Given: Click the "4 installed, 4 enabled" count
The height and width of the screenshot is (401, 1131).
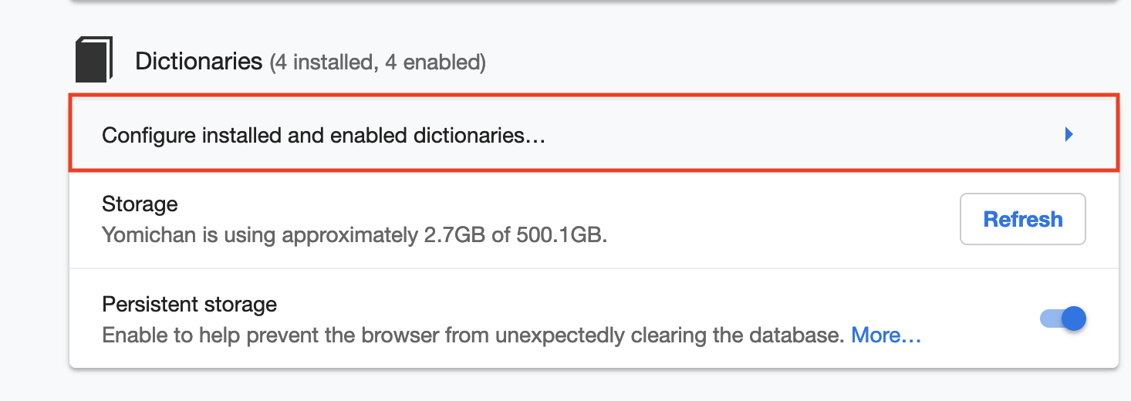Looking at the screenshot, I should (377, 62).
